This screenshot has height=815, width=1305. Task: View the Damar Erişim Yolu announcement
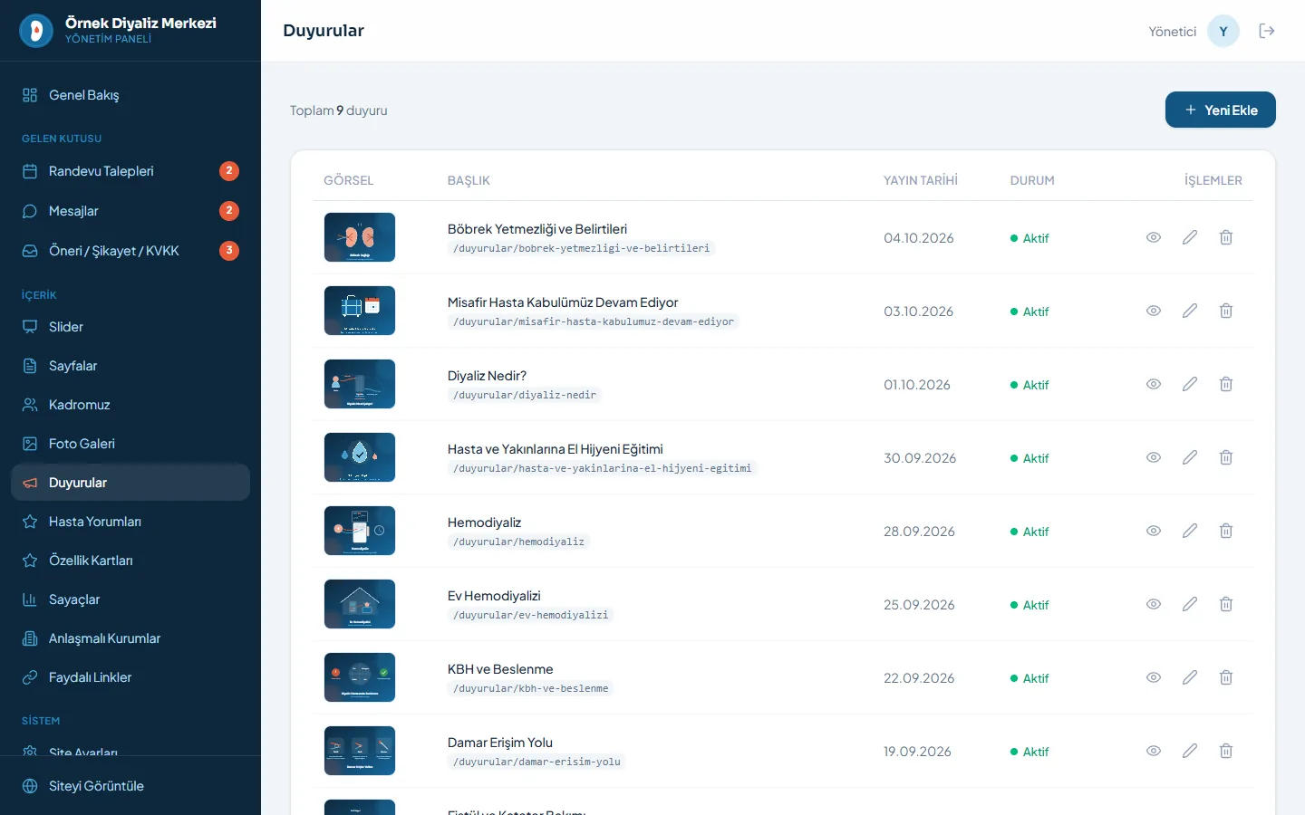click(1154, 751)
